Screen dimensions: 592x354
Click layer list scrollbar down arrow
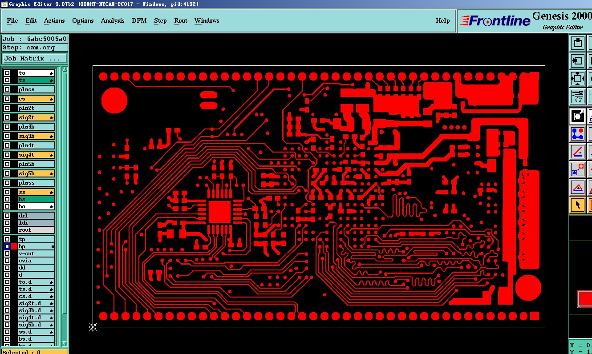click(65, 343)
